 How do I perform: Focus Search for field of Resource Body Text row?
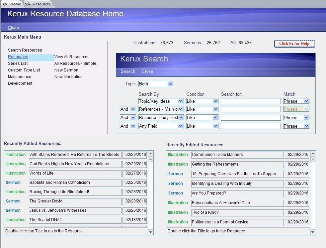251,117
